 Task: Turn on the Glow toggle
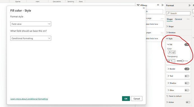187,90
